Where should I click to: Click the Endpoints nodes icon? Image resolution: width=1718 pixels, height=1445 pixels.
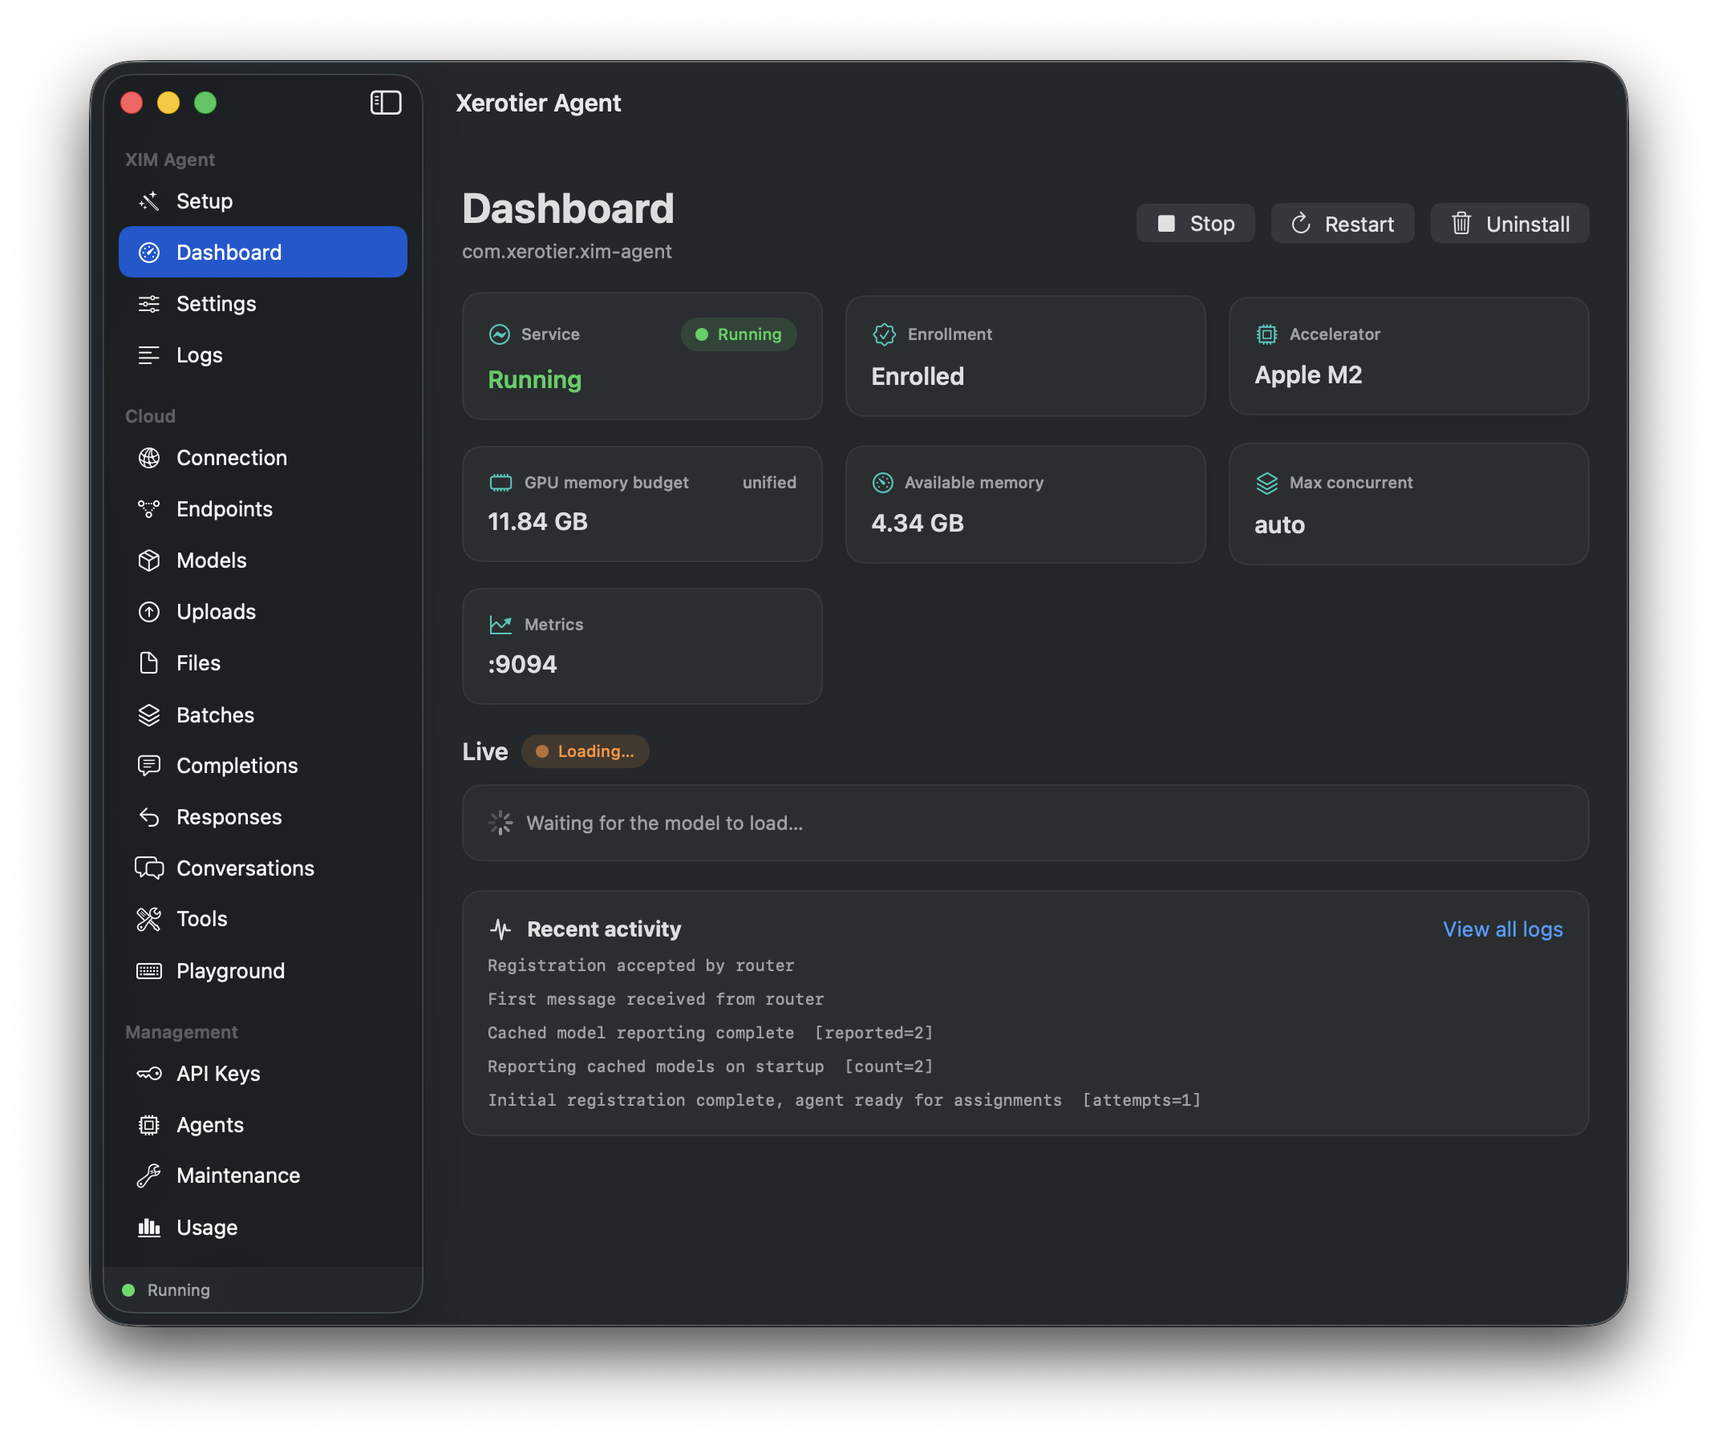[x=148, y=508]
